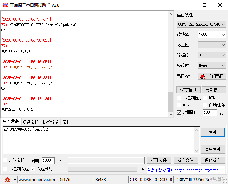Minimize the serial assistant window
This screenshot has width=228, height=184.
click(x=189, y=5)
